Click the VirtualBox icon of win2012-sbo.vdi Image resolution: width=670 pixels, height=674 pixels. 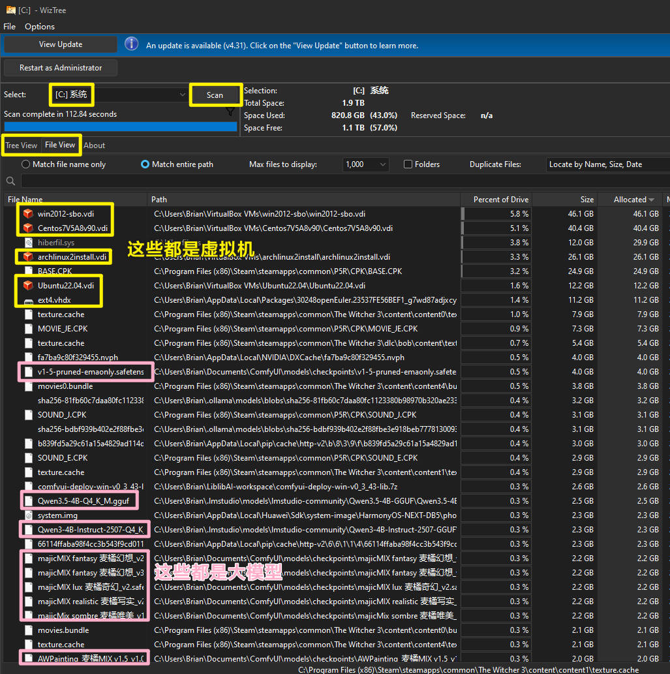click(x=28, y=213)
